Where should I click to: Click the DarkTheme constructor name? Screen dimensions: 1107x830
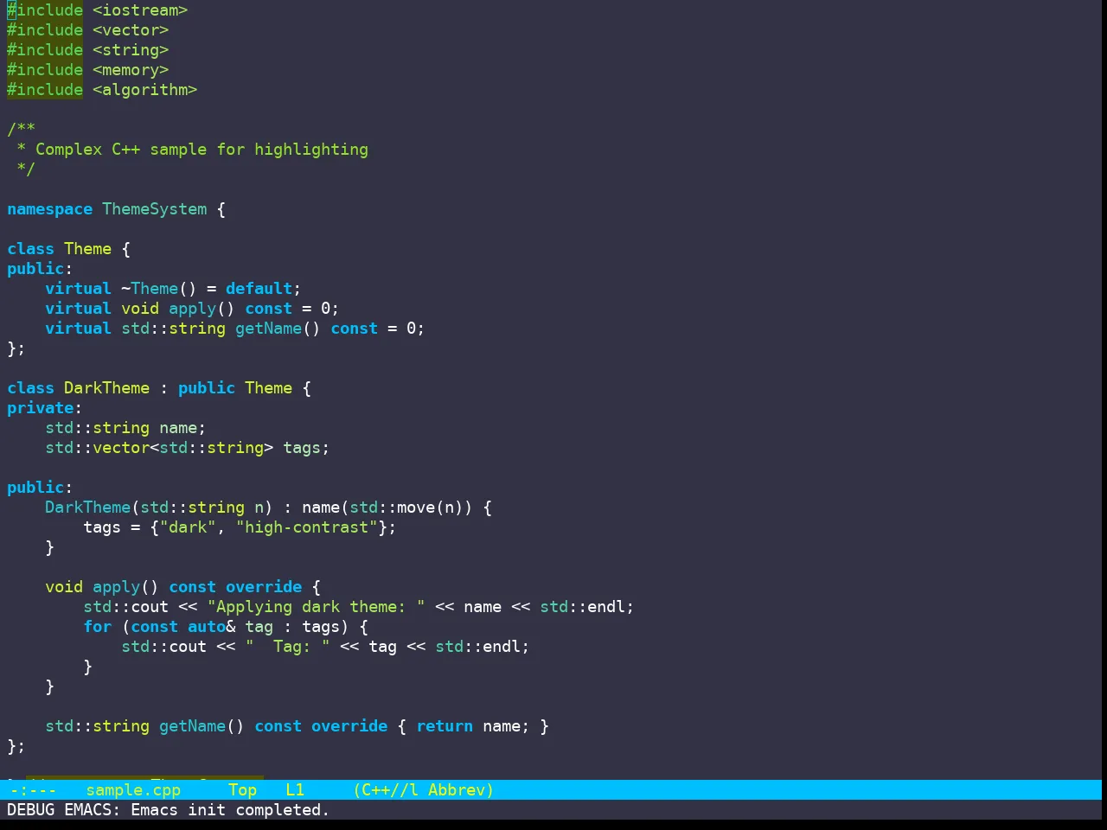pos(87,508)
